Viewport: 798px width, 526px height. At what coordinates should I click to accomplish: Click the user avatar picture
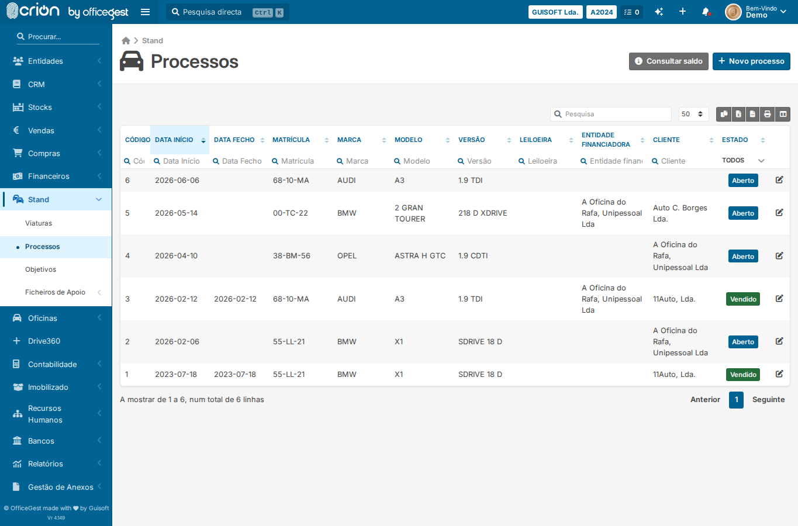pos(733,12)
